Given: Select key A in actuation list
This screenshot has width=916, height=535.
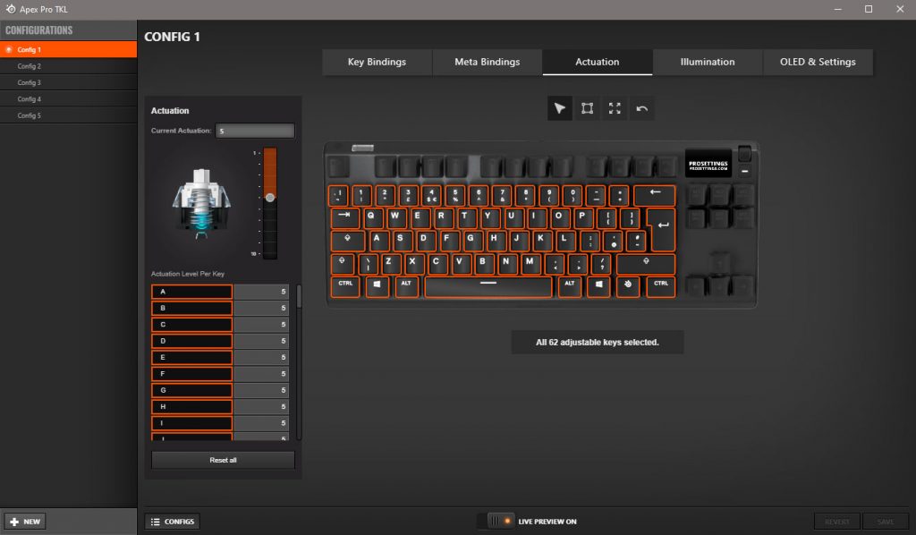Looking at the screenshot, I should pyautogui.click(x=191, y=292).
